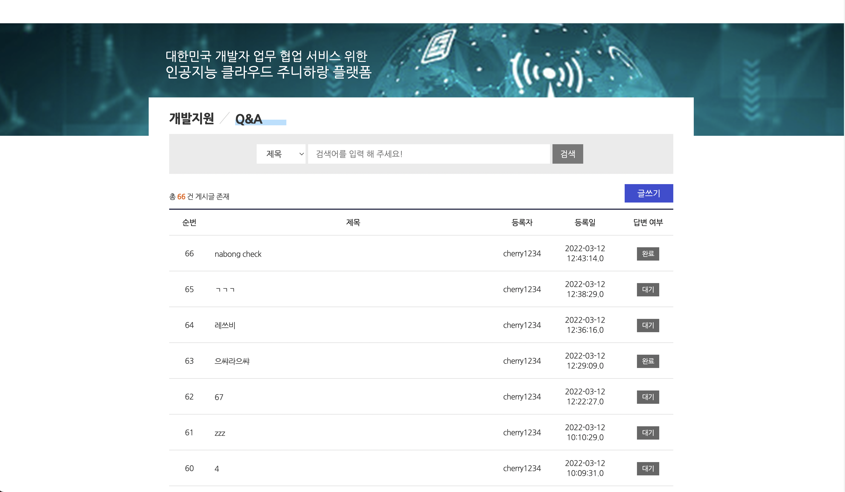
Task: Open the post titled zzz
Action: click(220, 433)
